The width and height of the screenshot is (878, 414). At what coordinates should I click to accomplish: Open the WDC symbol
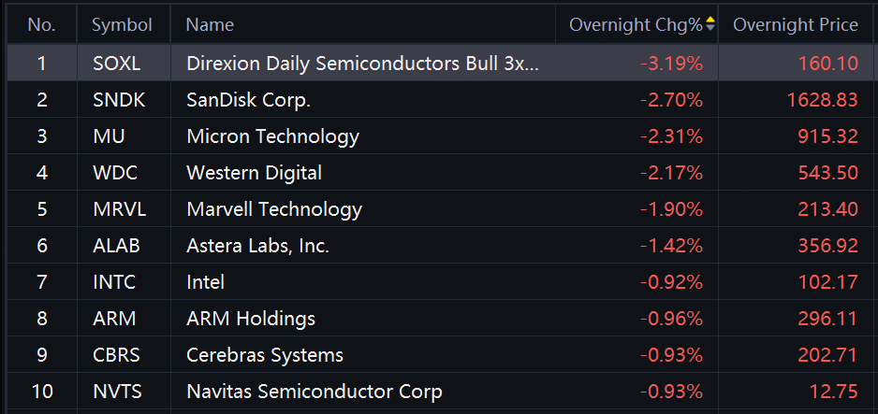point(115,173)
